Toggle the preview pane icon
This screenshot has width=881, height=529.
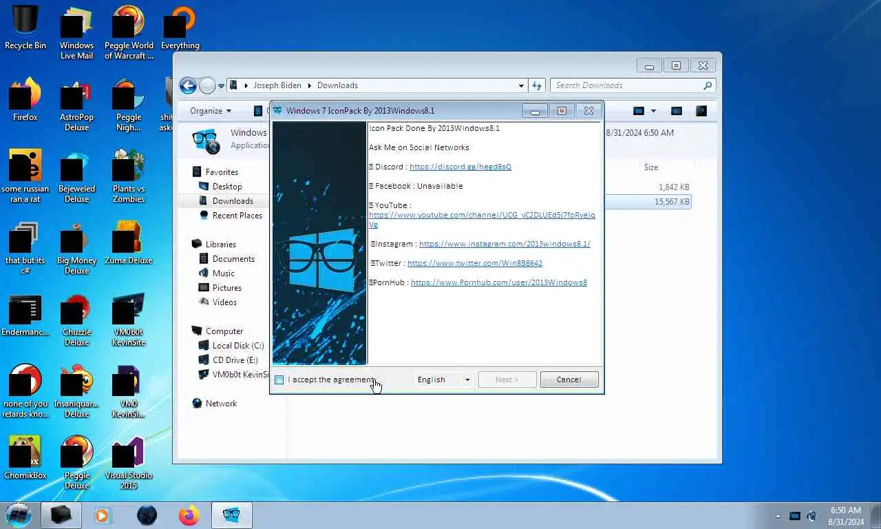pyautogui.click(x=677, y=111)
